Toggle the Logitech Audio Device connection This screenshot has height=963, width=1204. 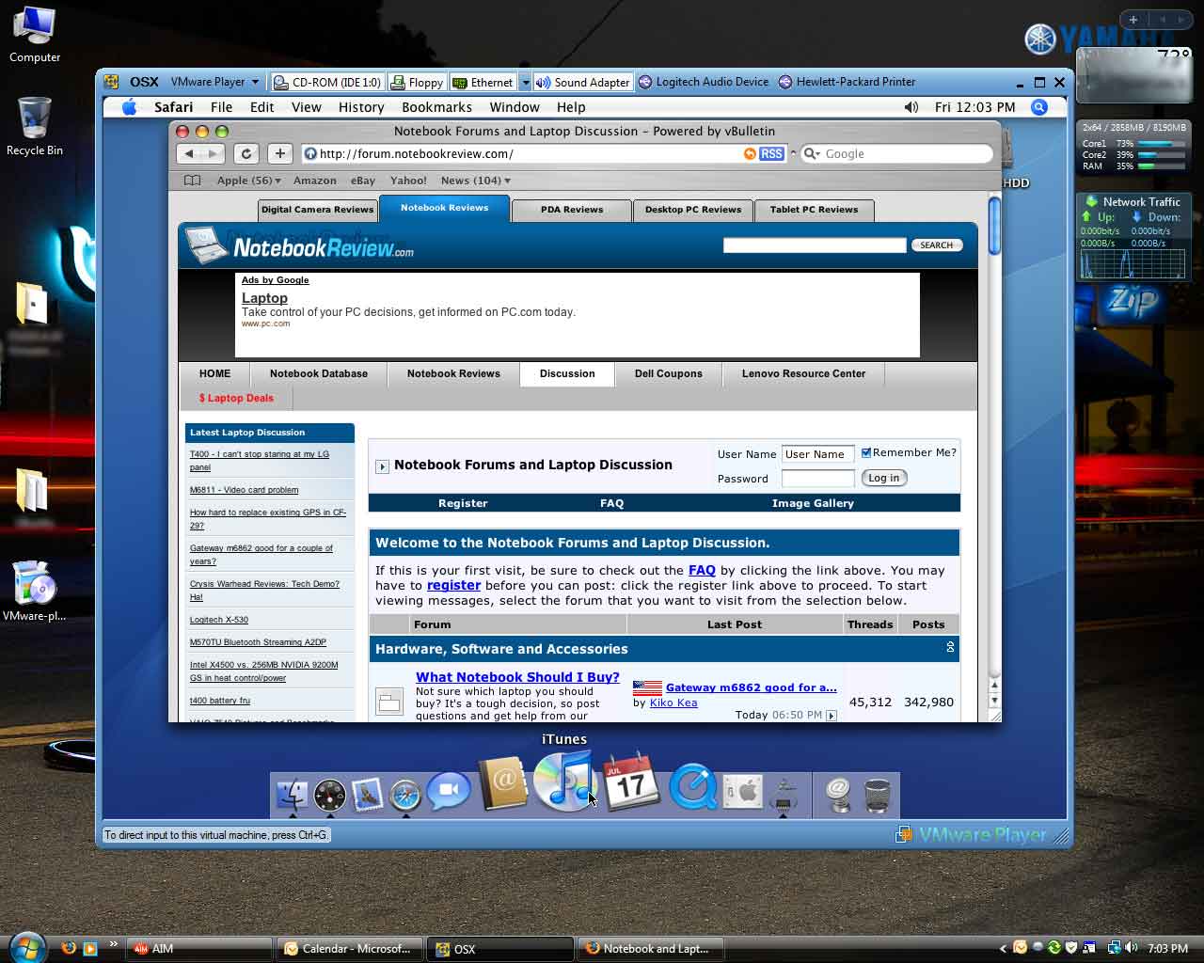pyautogui.click(x=704, y=82)
